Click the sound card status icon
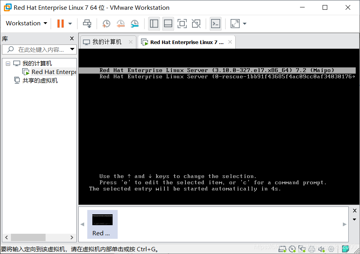 click(321, 249)
